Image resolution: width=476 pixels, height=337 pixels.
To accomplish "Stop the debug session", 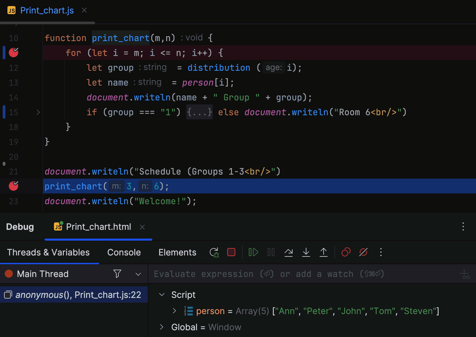I will (x=231, y=252).
